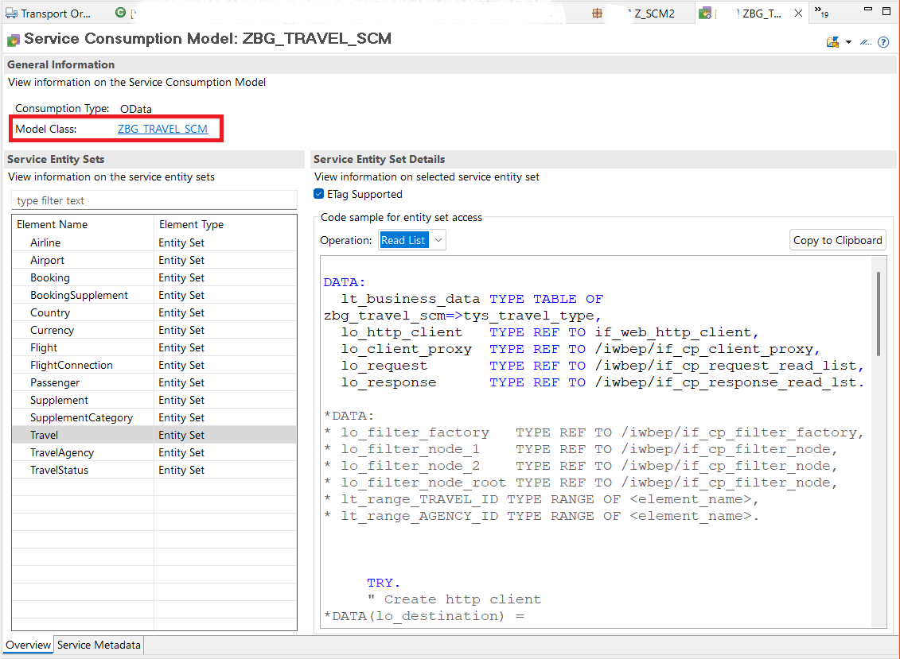Click the import file icon at top right
Screen dimensions: 900x659
click(x=832, y=41)
